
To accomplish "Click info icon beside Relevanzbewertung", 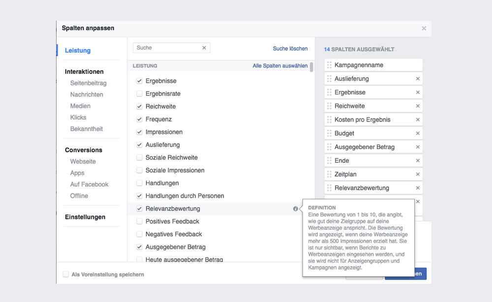I will coord(295,209).
